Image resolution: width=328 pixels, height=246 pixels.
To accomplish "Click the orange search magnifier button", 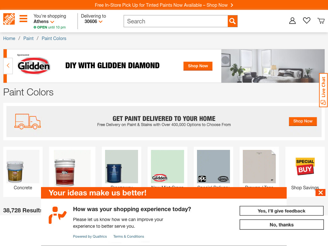I will tap(233, 21).
